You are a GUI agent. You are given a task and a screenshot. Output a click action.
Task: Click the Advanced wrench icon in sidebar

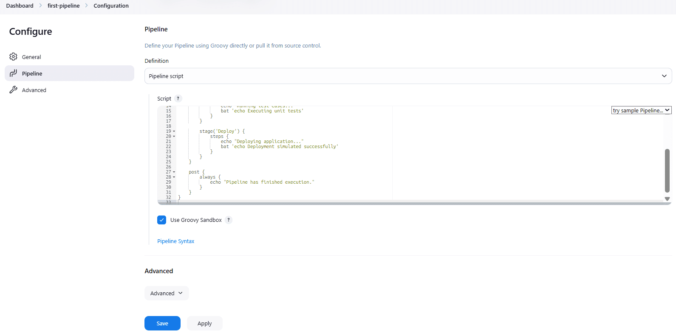pyautogui.click(x=14, y=90)
